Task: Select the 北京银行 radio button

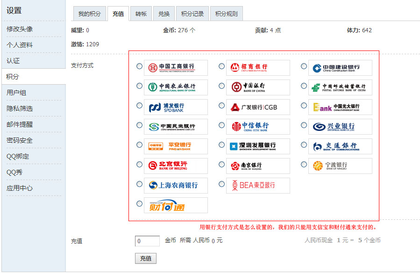Action: click(x=139, y=164)
